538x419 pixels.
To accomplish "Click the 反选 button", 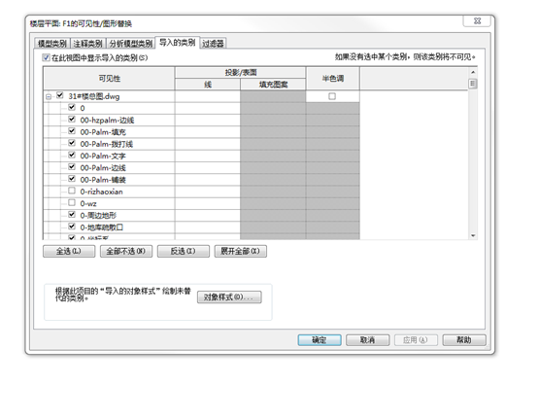I will tap(184, 251).
